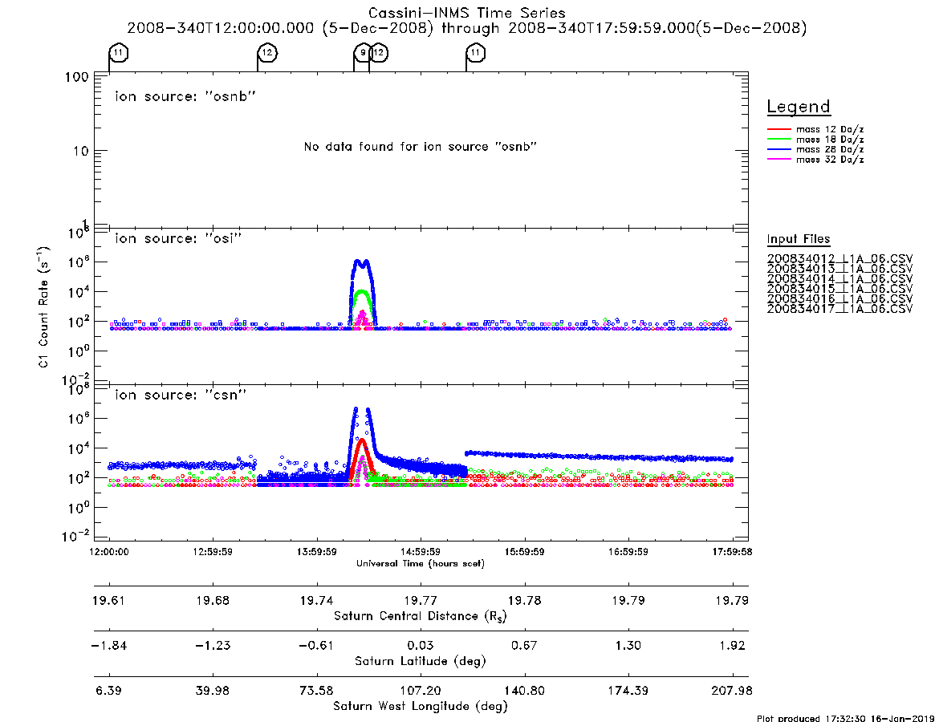Screen dimensions: 935x722
Task: Click the 17:59:58 time tick label
Action: click(732, 552)
